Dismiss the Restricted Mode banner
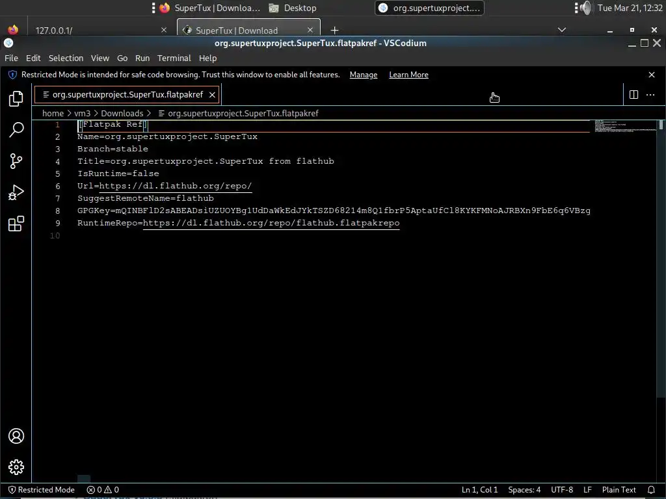This screenshot has width=666, height=499. (652, 75)
